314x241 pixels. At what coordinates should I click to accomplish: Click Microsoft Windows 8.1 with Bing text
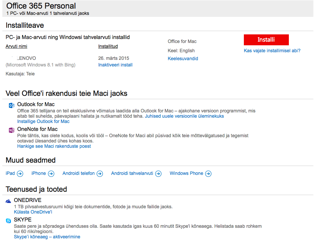coord(40,65)
